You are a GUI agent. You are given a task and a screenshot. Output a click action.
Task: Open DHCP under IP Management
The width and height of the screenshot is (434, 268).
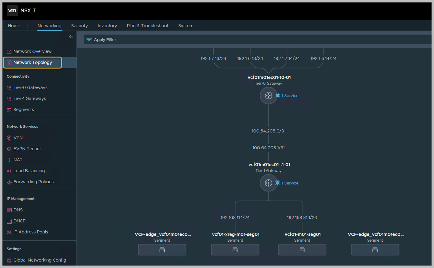(x=19, y=221)
